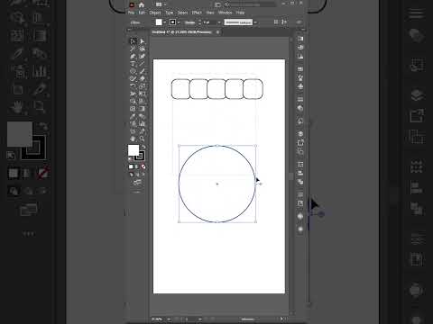The height and width of the screenshot is (324, 433).
Task: Open the variable width profile dropdown
Action: 255,22
